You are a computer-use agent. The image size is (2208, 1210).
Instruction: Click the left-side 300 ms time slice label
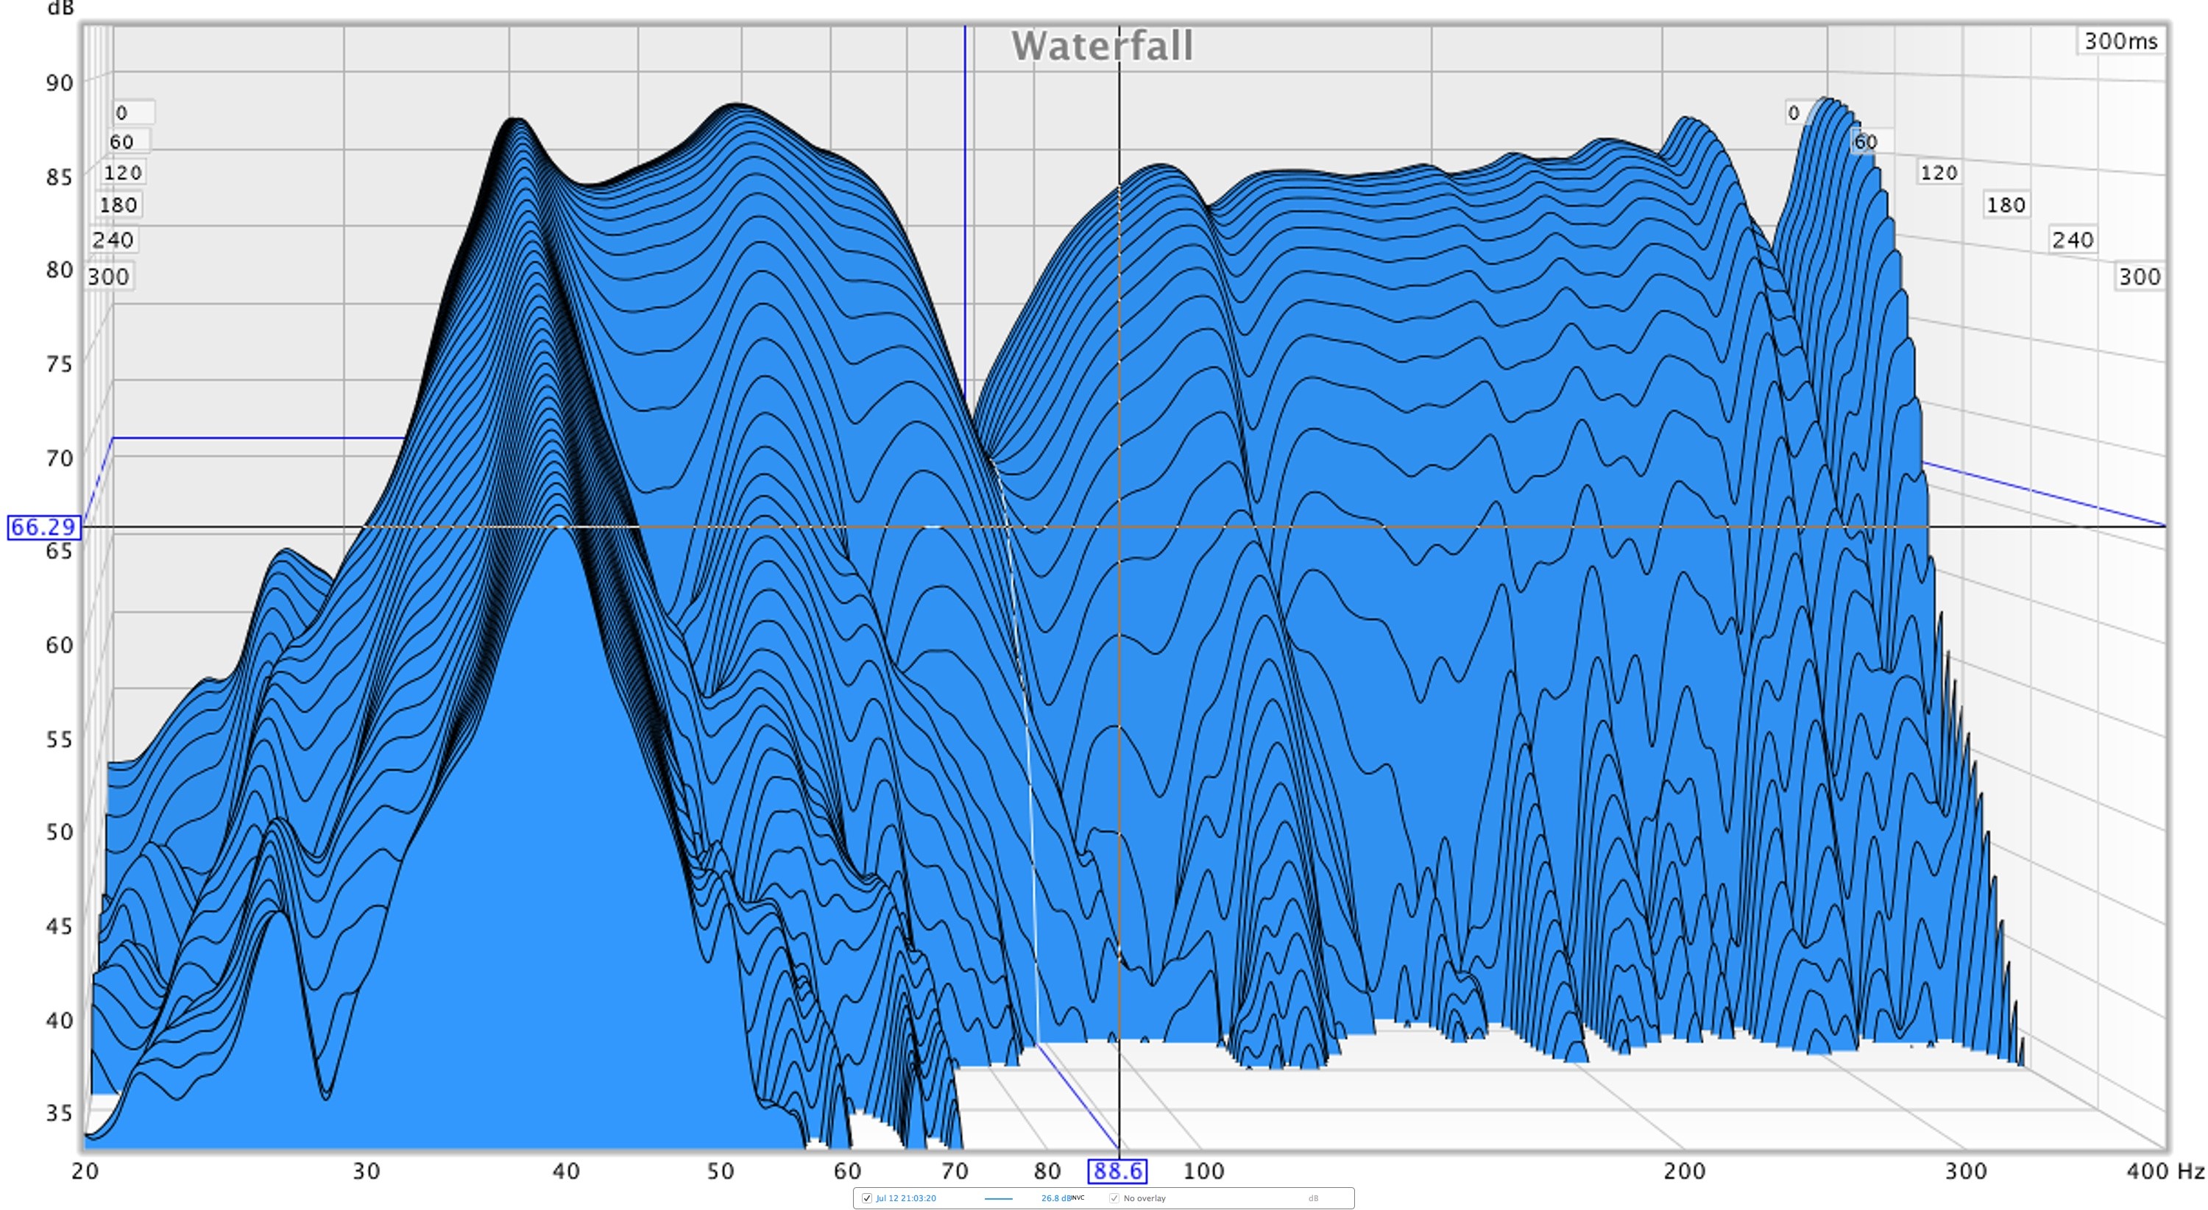point(109,277)
